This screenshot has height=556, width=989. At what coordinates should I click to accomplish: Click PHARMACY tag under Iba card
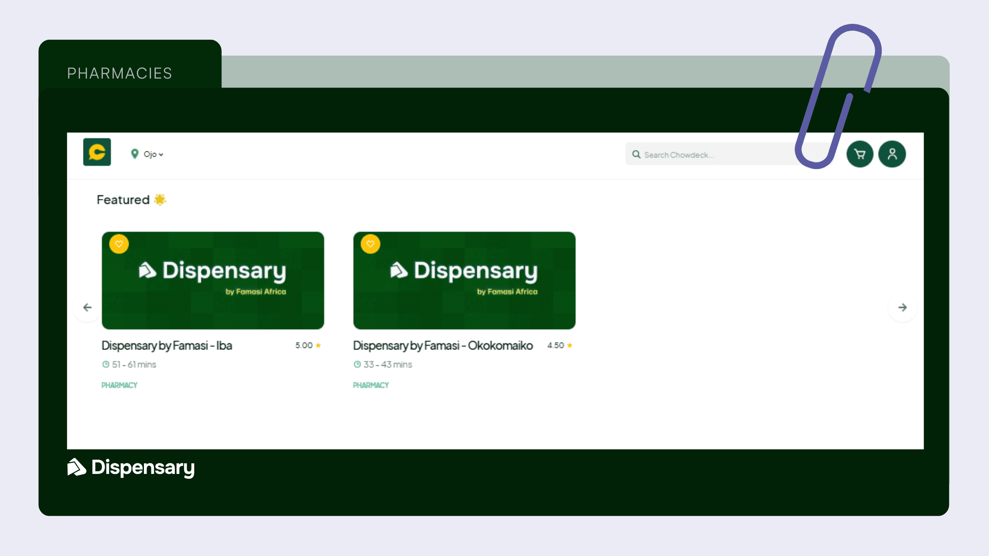(x=120, y=385)
